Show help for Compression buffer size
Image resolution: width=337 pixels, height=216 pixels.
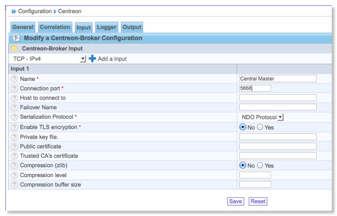(14, 185)
